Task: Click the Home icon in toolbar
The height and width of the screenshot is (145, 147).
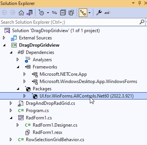Action: (x=21, y=13)
